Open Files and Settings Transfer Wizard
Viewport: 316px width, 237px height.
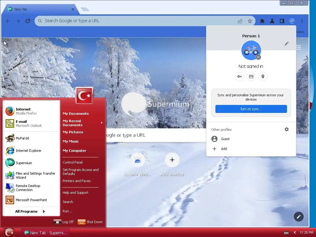(31, 175)
